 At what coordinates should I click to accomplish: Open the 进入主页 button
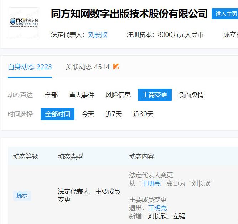[x=226, y=14]
